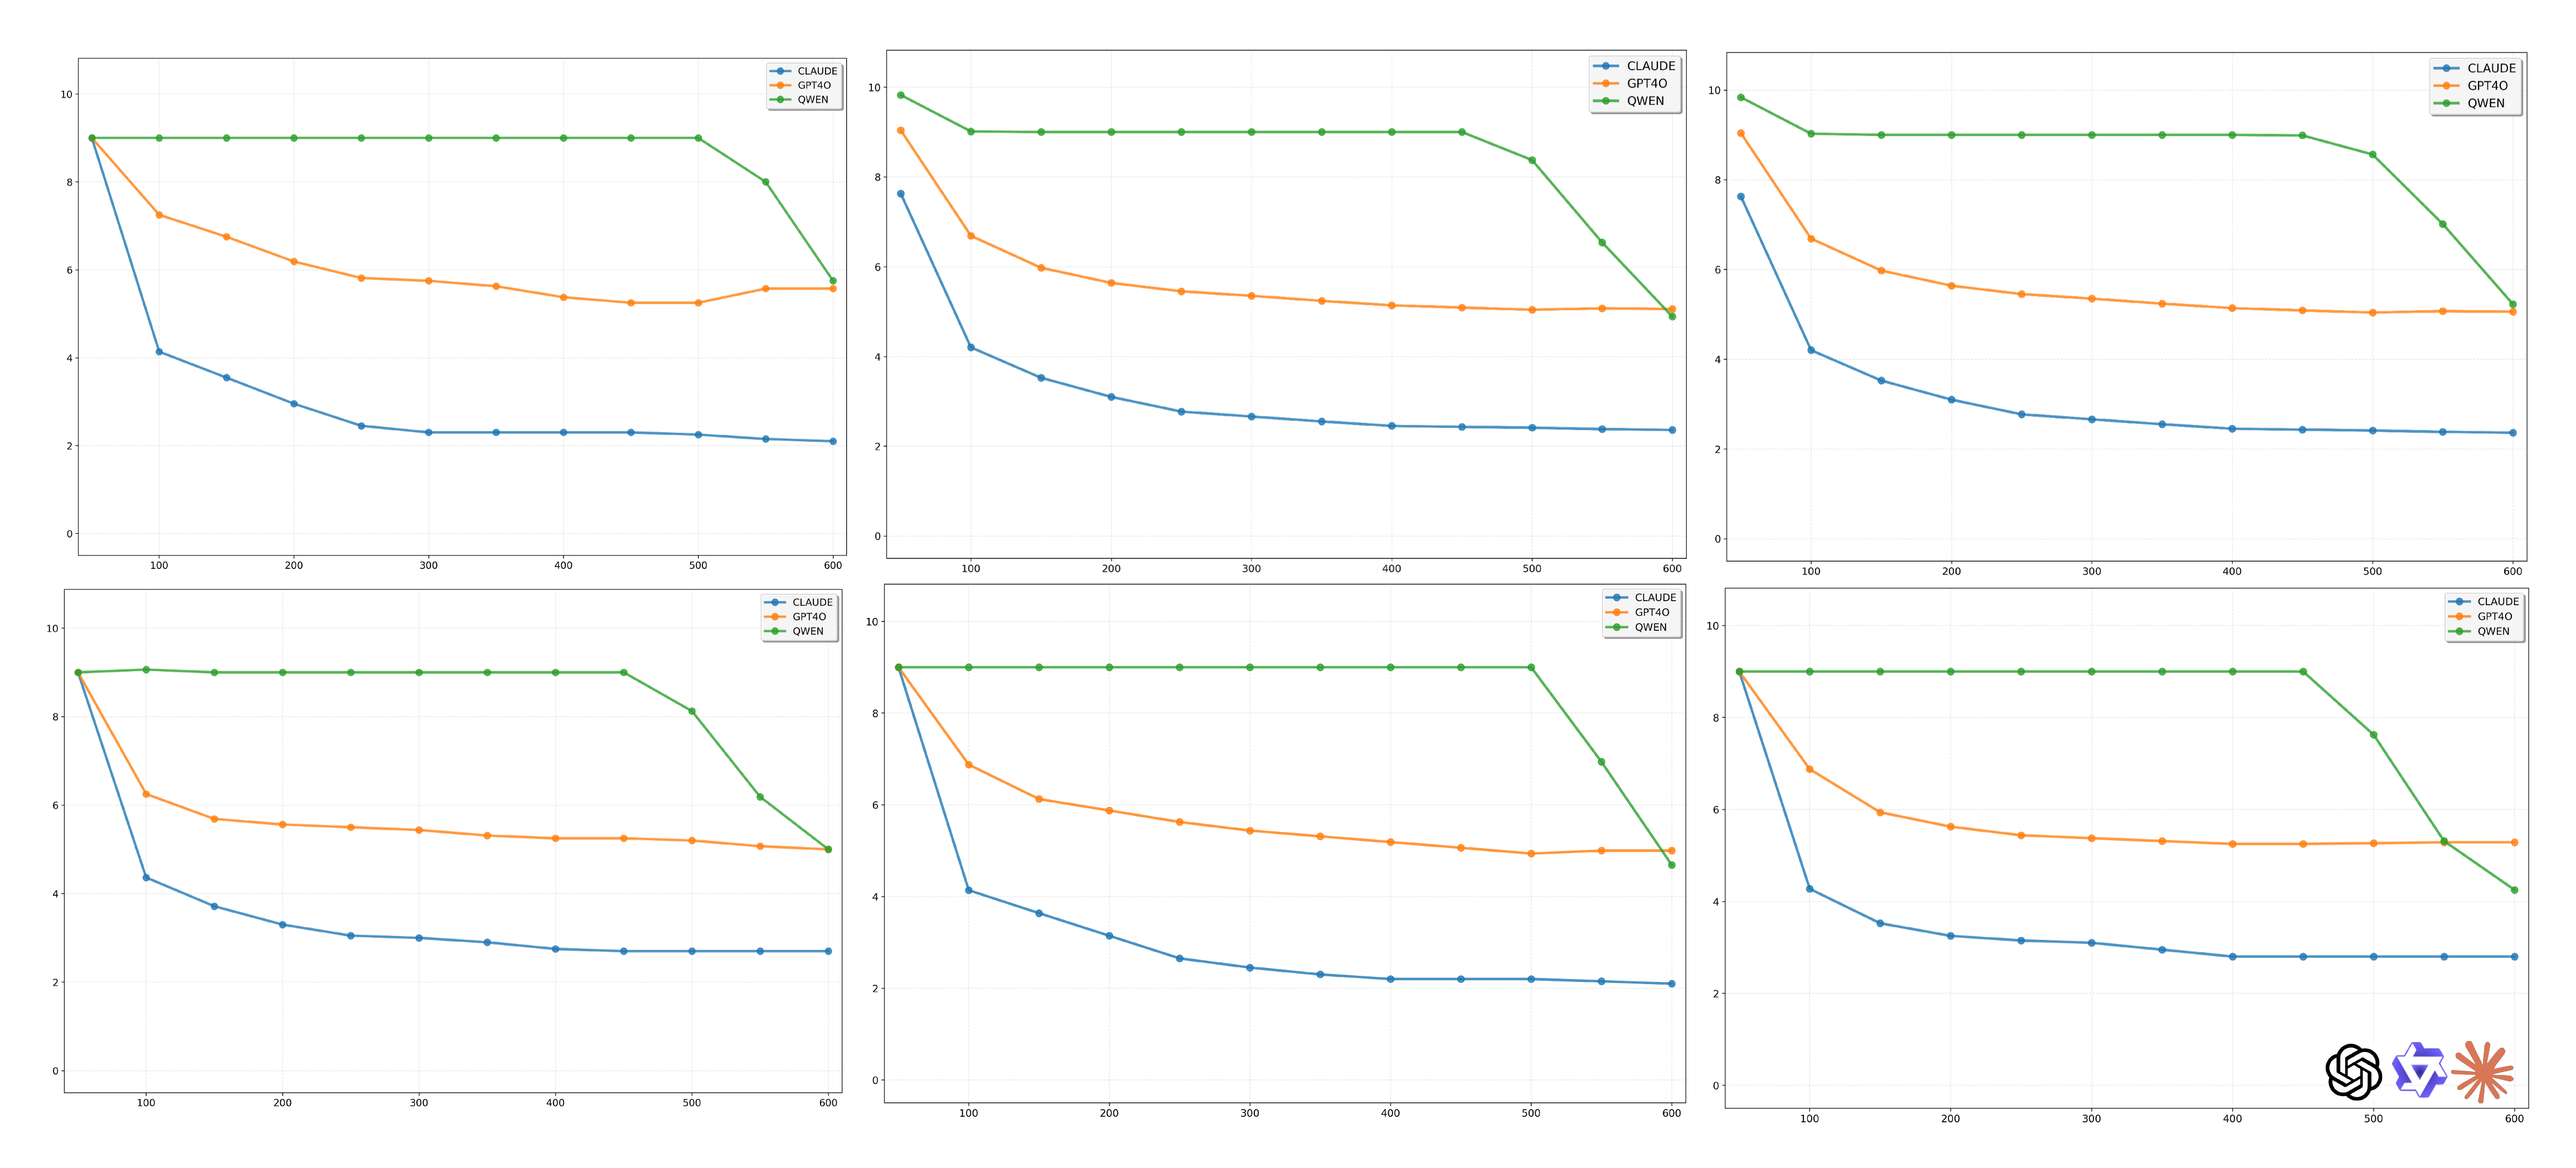Click orange GPT4O point at 100, bottom-middle chart

(968, 765)
